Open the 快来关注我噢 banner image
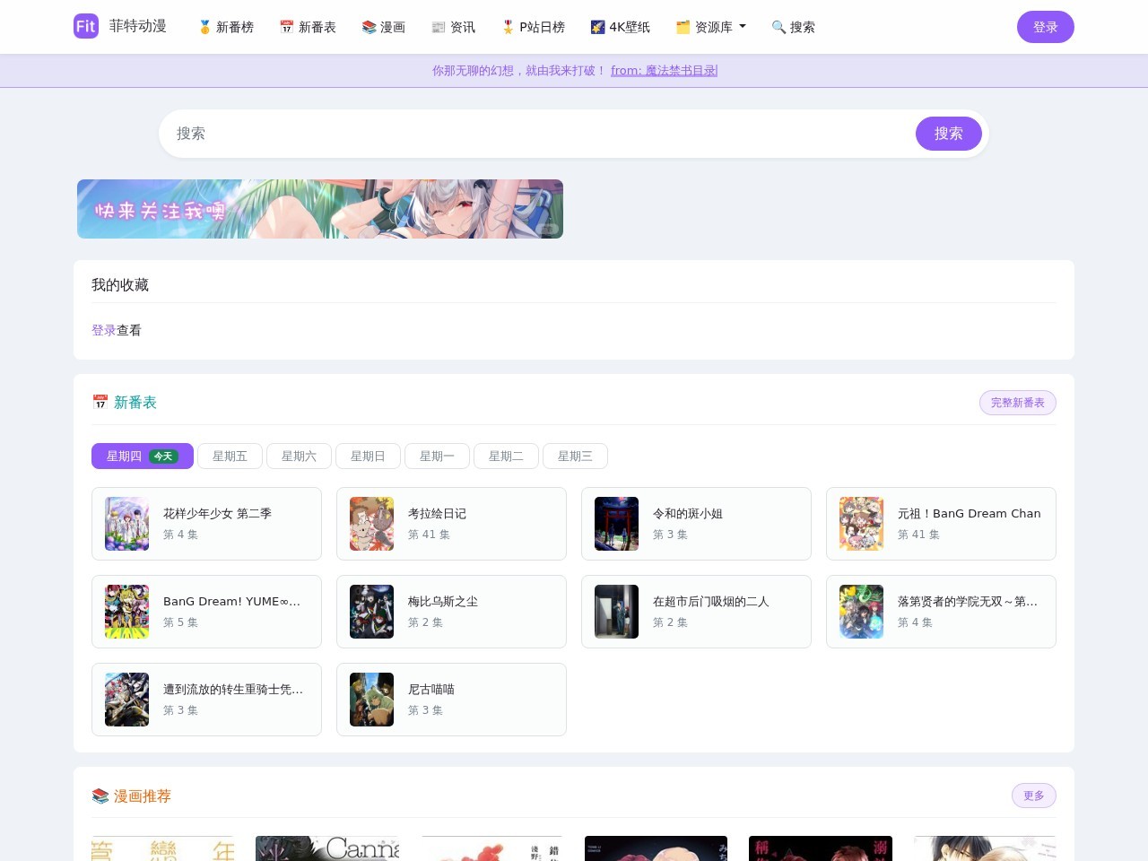 point(320,209)
